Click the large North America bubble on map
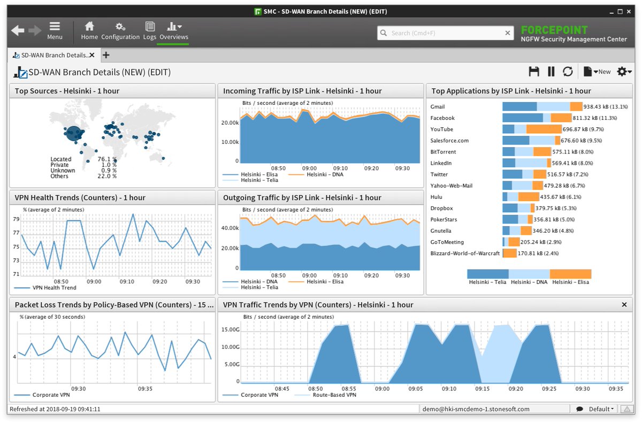This screenshot has width=642, height=423. (x=74, y=133)
